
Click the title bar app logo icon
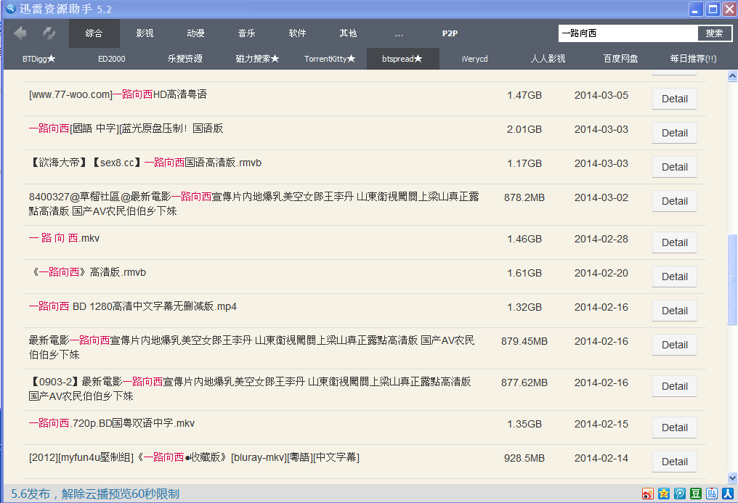pyautogui.click(x=10, y=9)
